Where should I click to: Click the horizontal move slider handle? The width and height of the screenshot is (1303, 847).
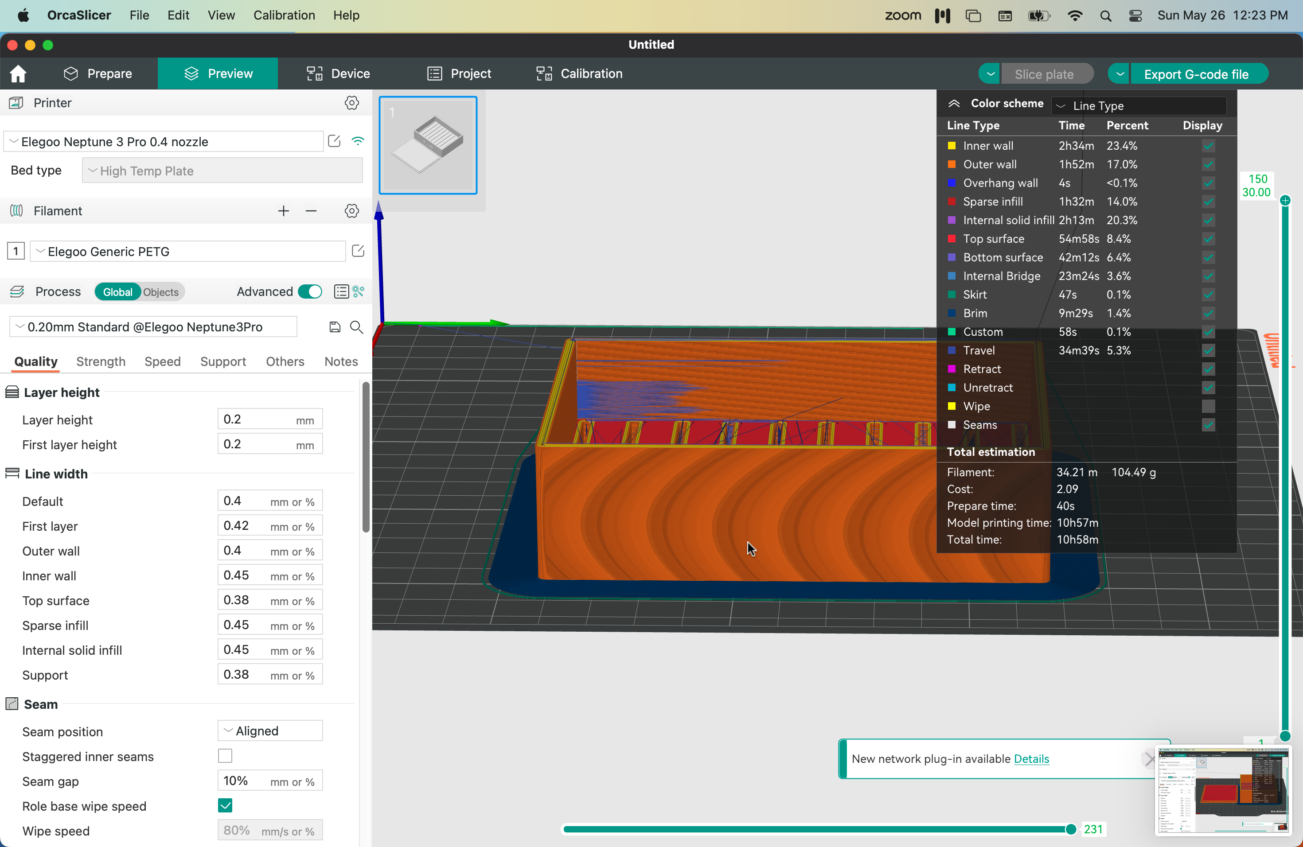point(1070,829)
